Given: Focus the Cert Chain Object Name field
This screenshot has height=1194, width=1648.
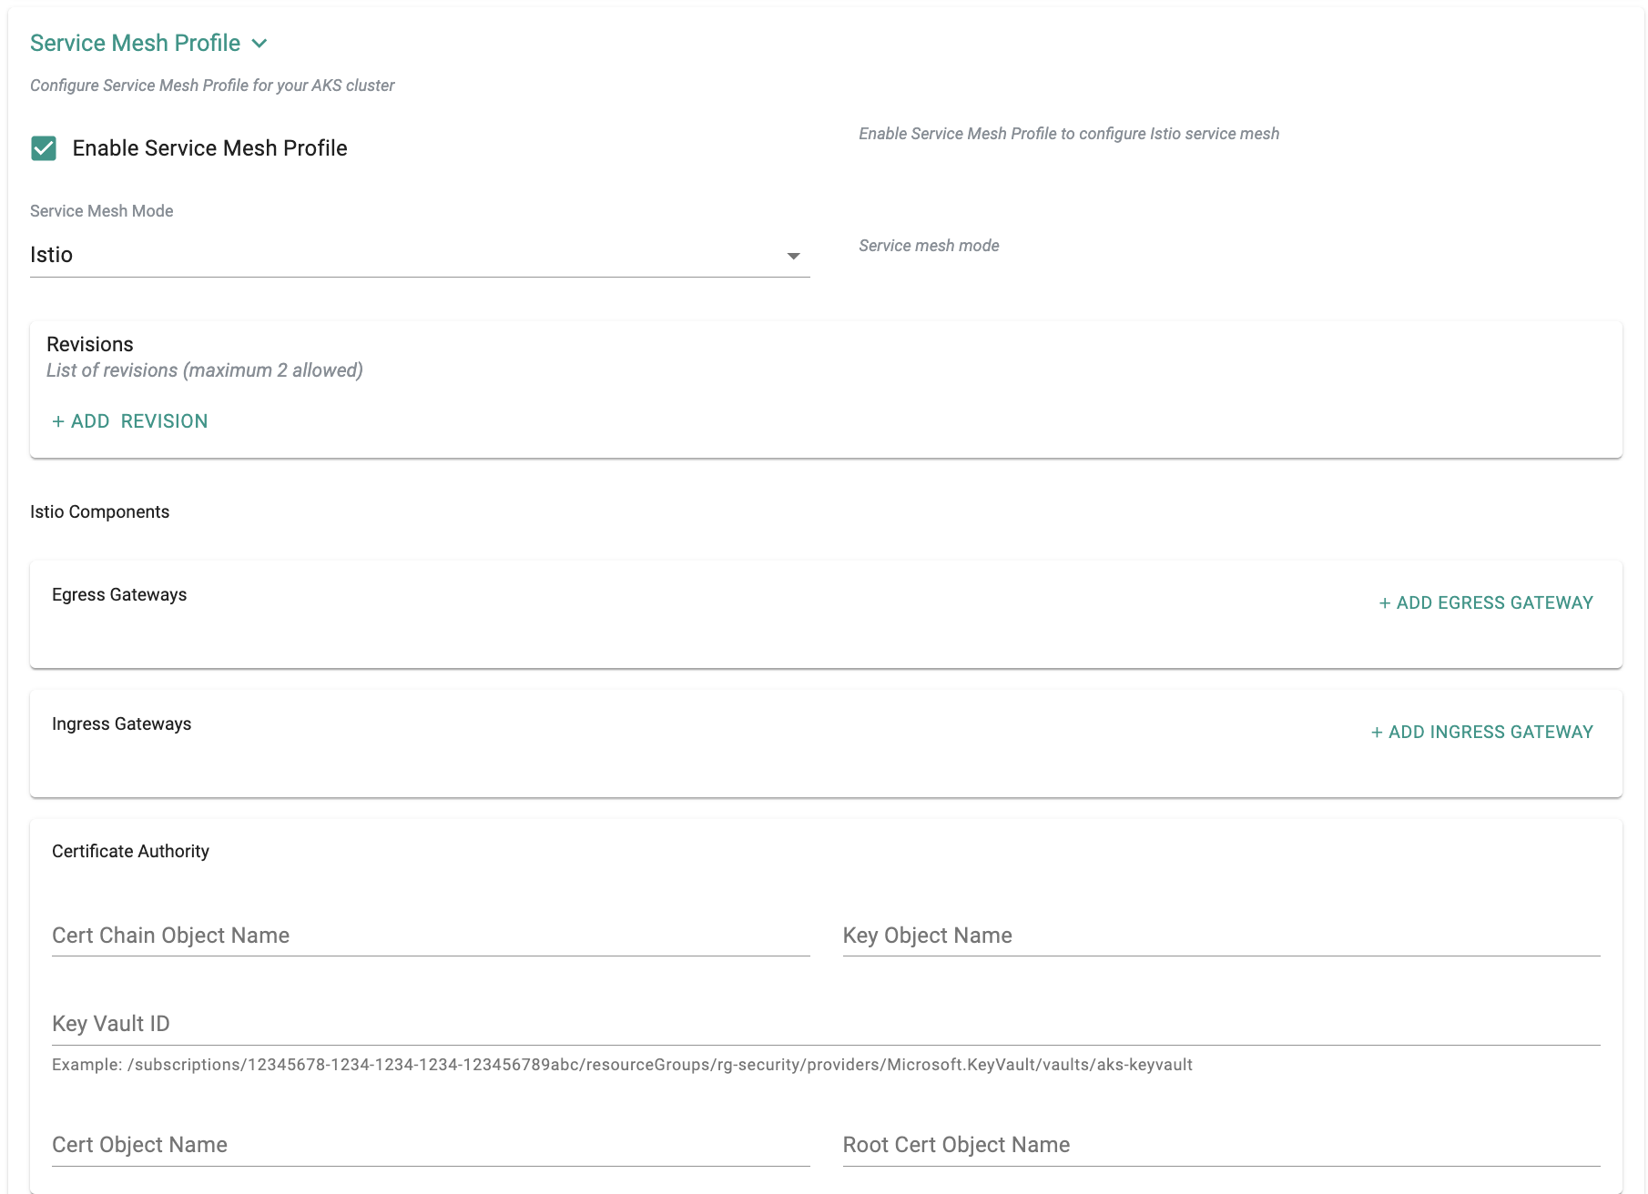Looking at the screenshot, I should tap(430, 936).
